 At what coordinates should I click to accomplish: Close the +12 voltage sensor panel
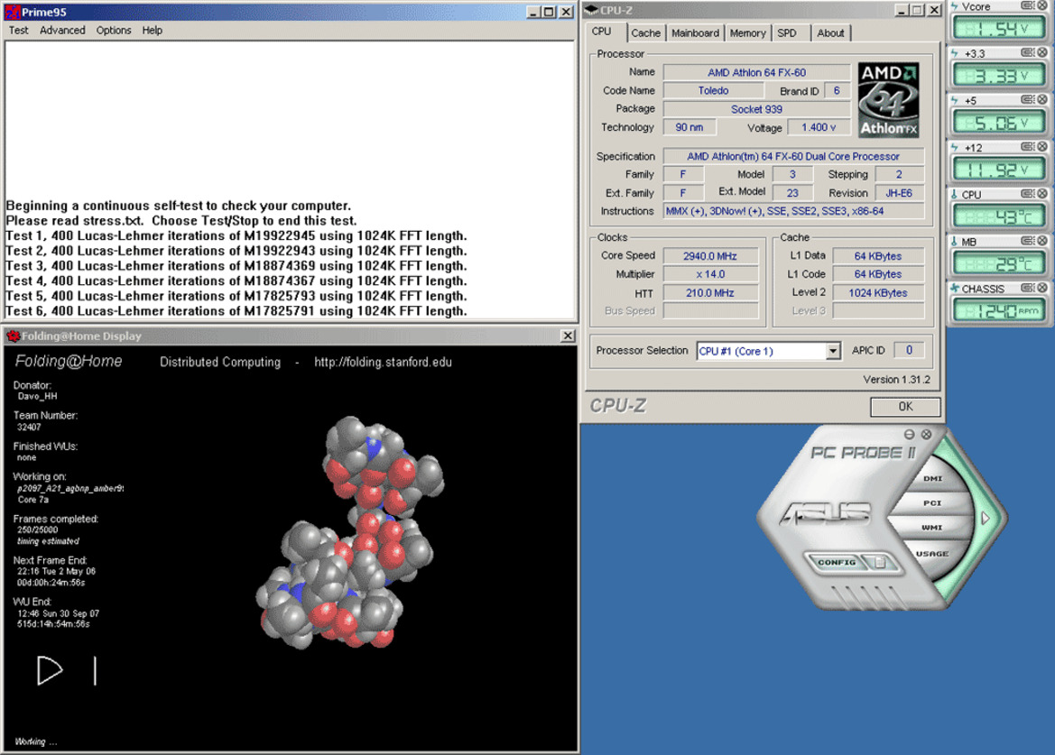point(1041,146)
